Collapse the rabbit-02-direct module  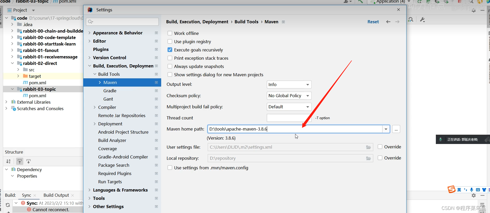(12, 63)
